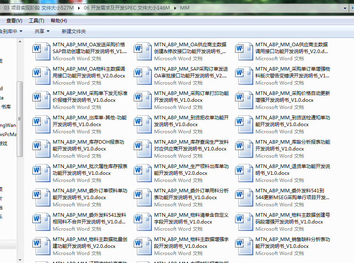The width and height of the screenshot is (354, 263).
Task: Select file name 物料清单含自定义字段开发说明书_V1.0.docx
Action: (x=191, y=219)
